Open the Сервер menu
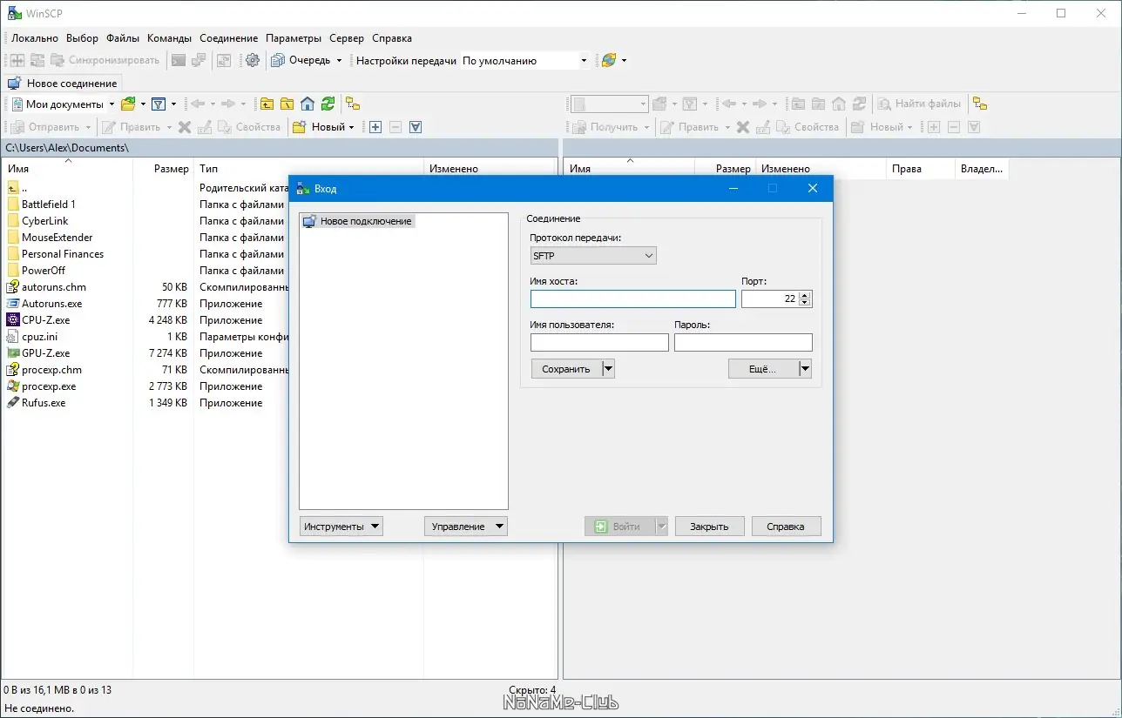 click(346, 38)
